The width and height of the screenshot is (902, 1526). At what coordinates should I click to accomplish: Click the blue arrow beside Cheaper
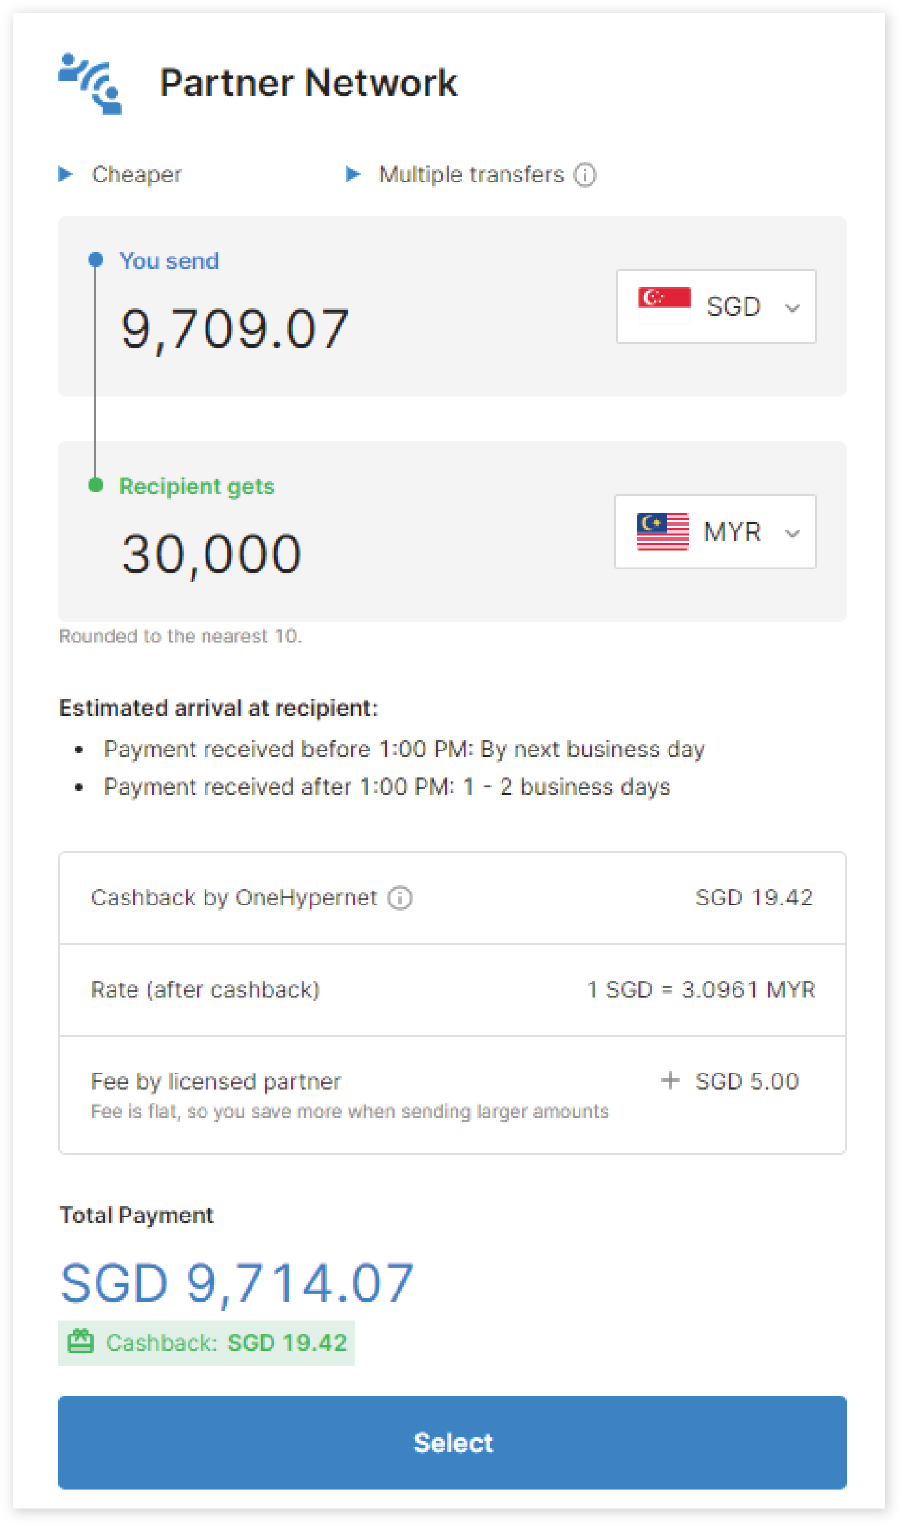tap(65, 174)
